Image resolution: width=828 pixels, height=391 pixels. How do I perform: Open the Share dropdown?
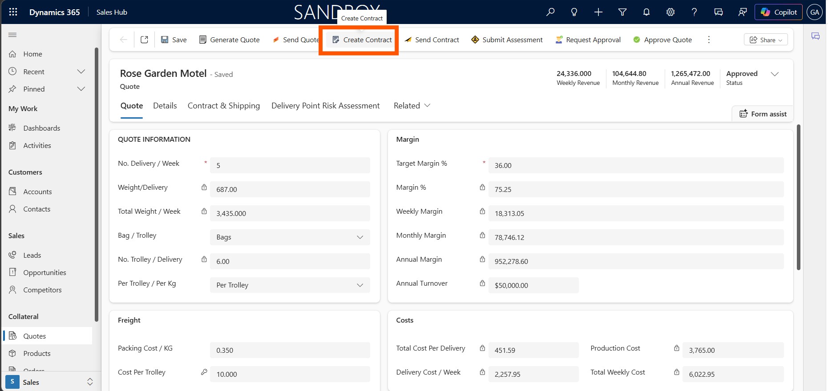pos(766,40)
